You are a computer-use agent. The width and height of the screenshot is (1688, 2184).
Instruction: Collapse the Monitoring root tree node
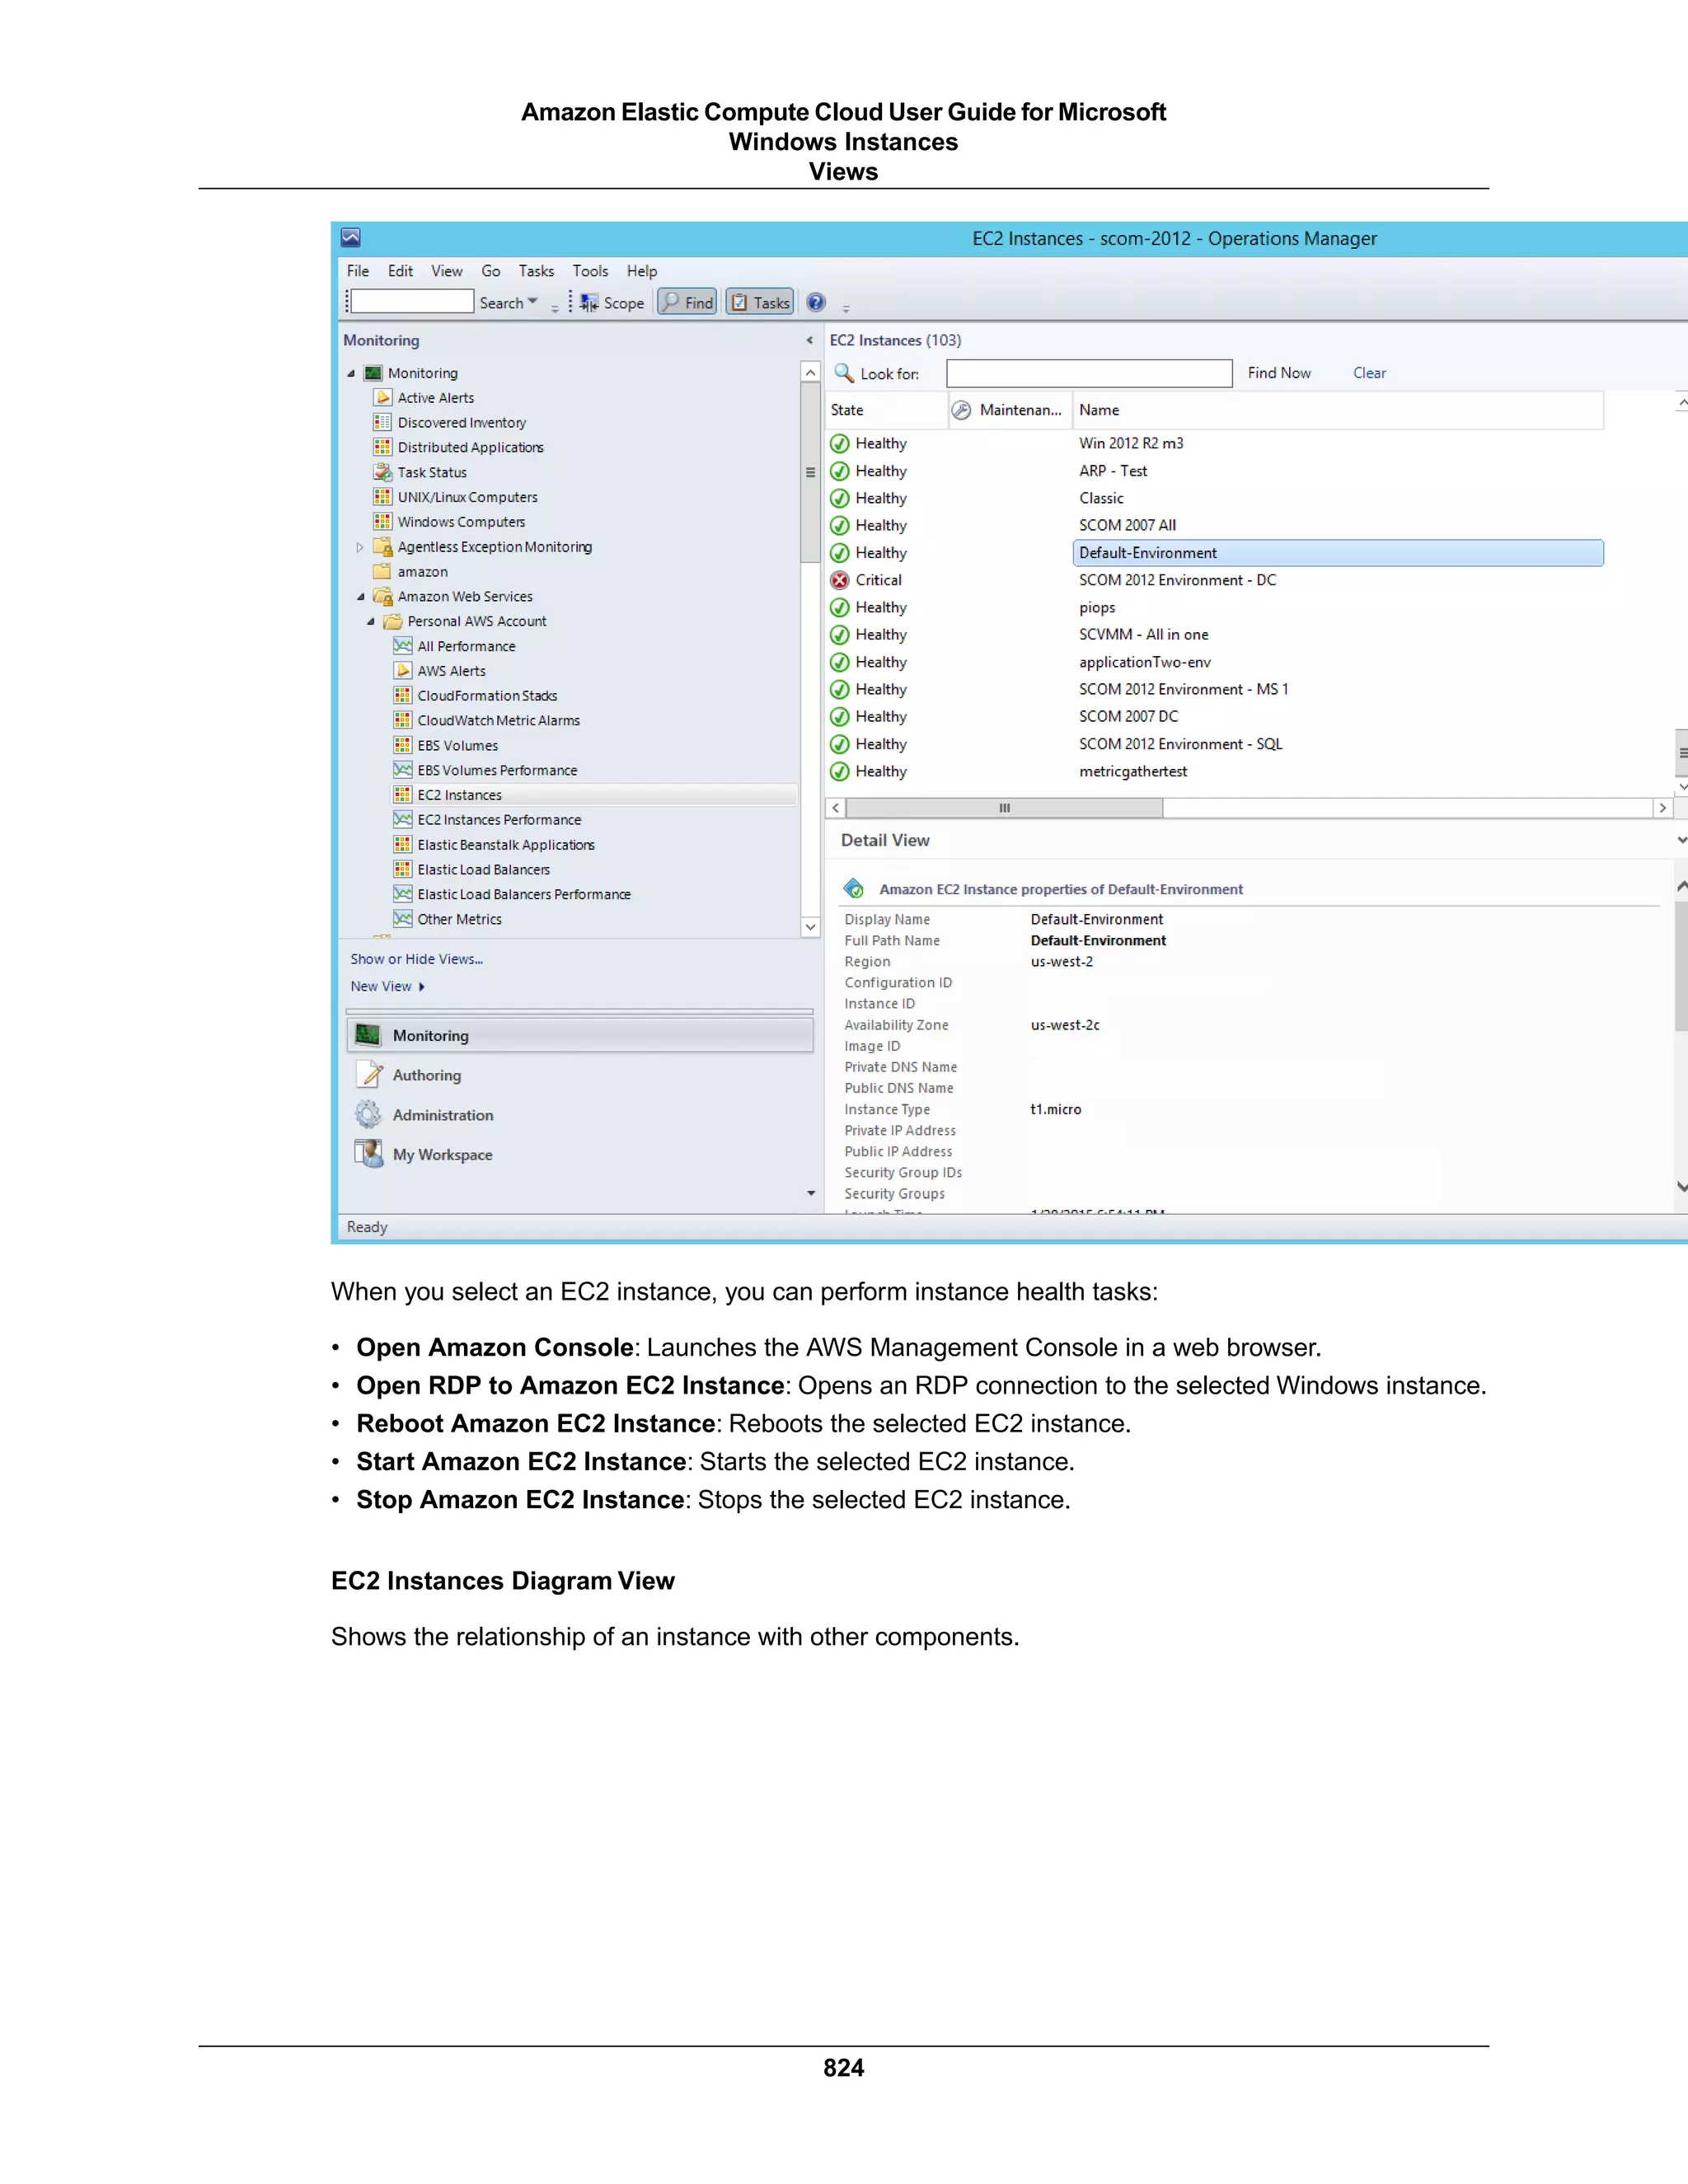(x=351, y=373)
